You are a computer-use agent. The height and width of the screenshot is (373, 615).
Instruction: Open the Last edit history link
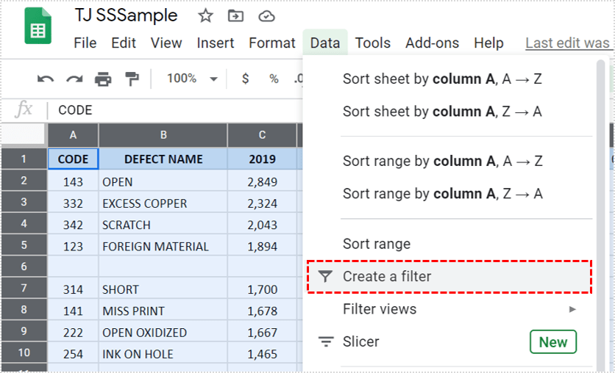(x=567, y=43)
